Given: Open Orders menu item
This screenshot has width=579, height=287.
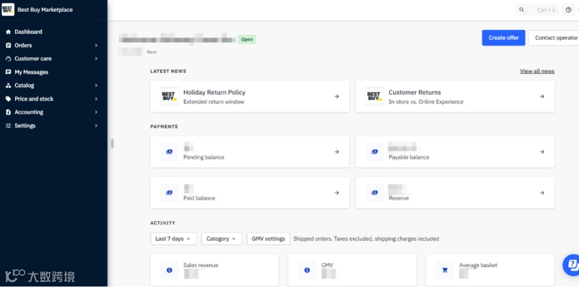Looking at the screenshot, I should (23, 46).
